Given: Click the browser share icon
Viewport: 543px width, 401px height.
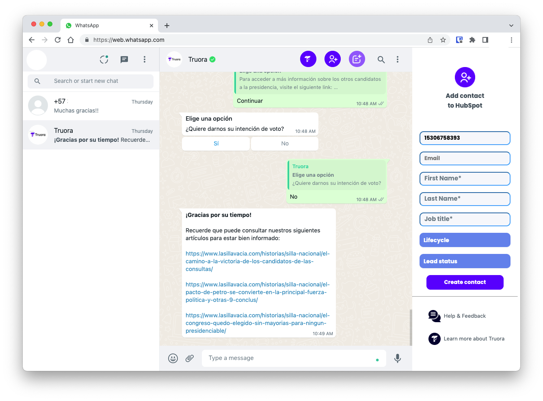Looking at the screenshot, I should 430,40.
